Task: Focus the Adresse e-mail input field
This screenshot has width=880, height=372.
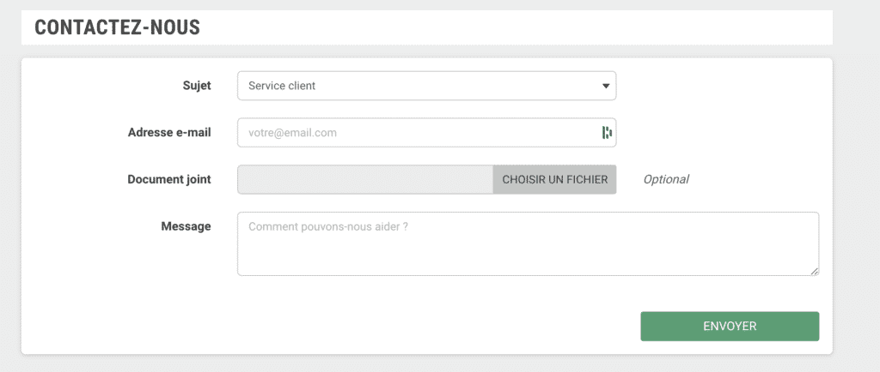Action: tap(426, 133)
